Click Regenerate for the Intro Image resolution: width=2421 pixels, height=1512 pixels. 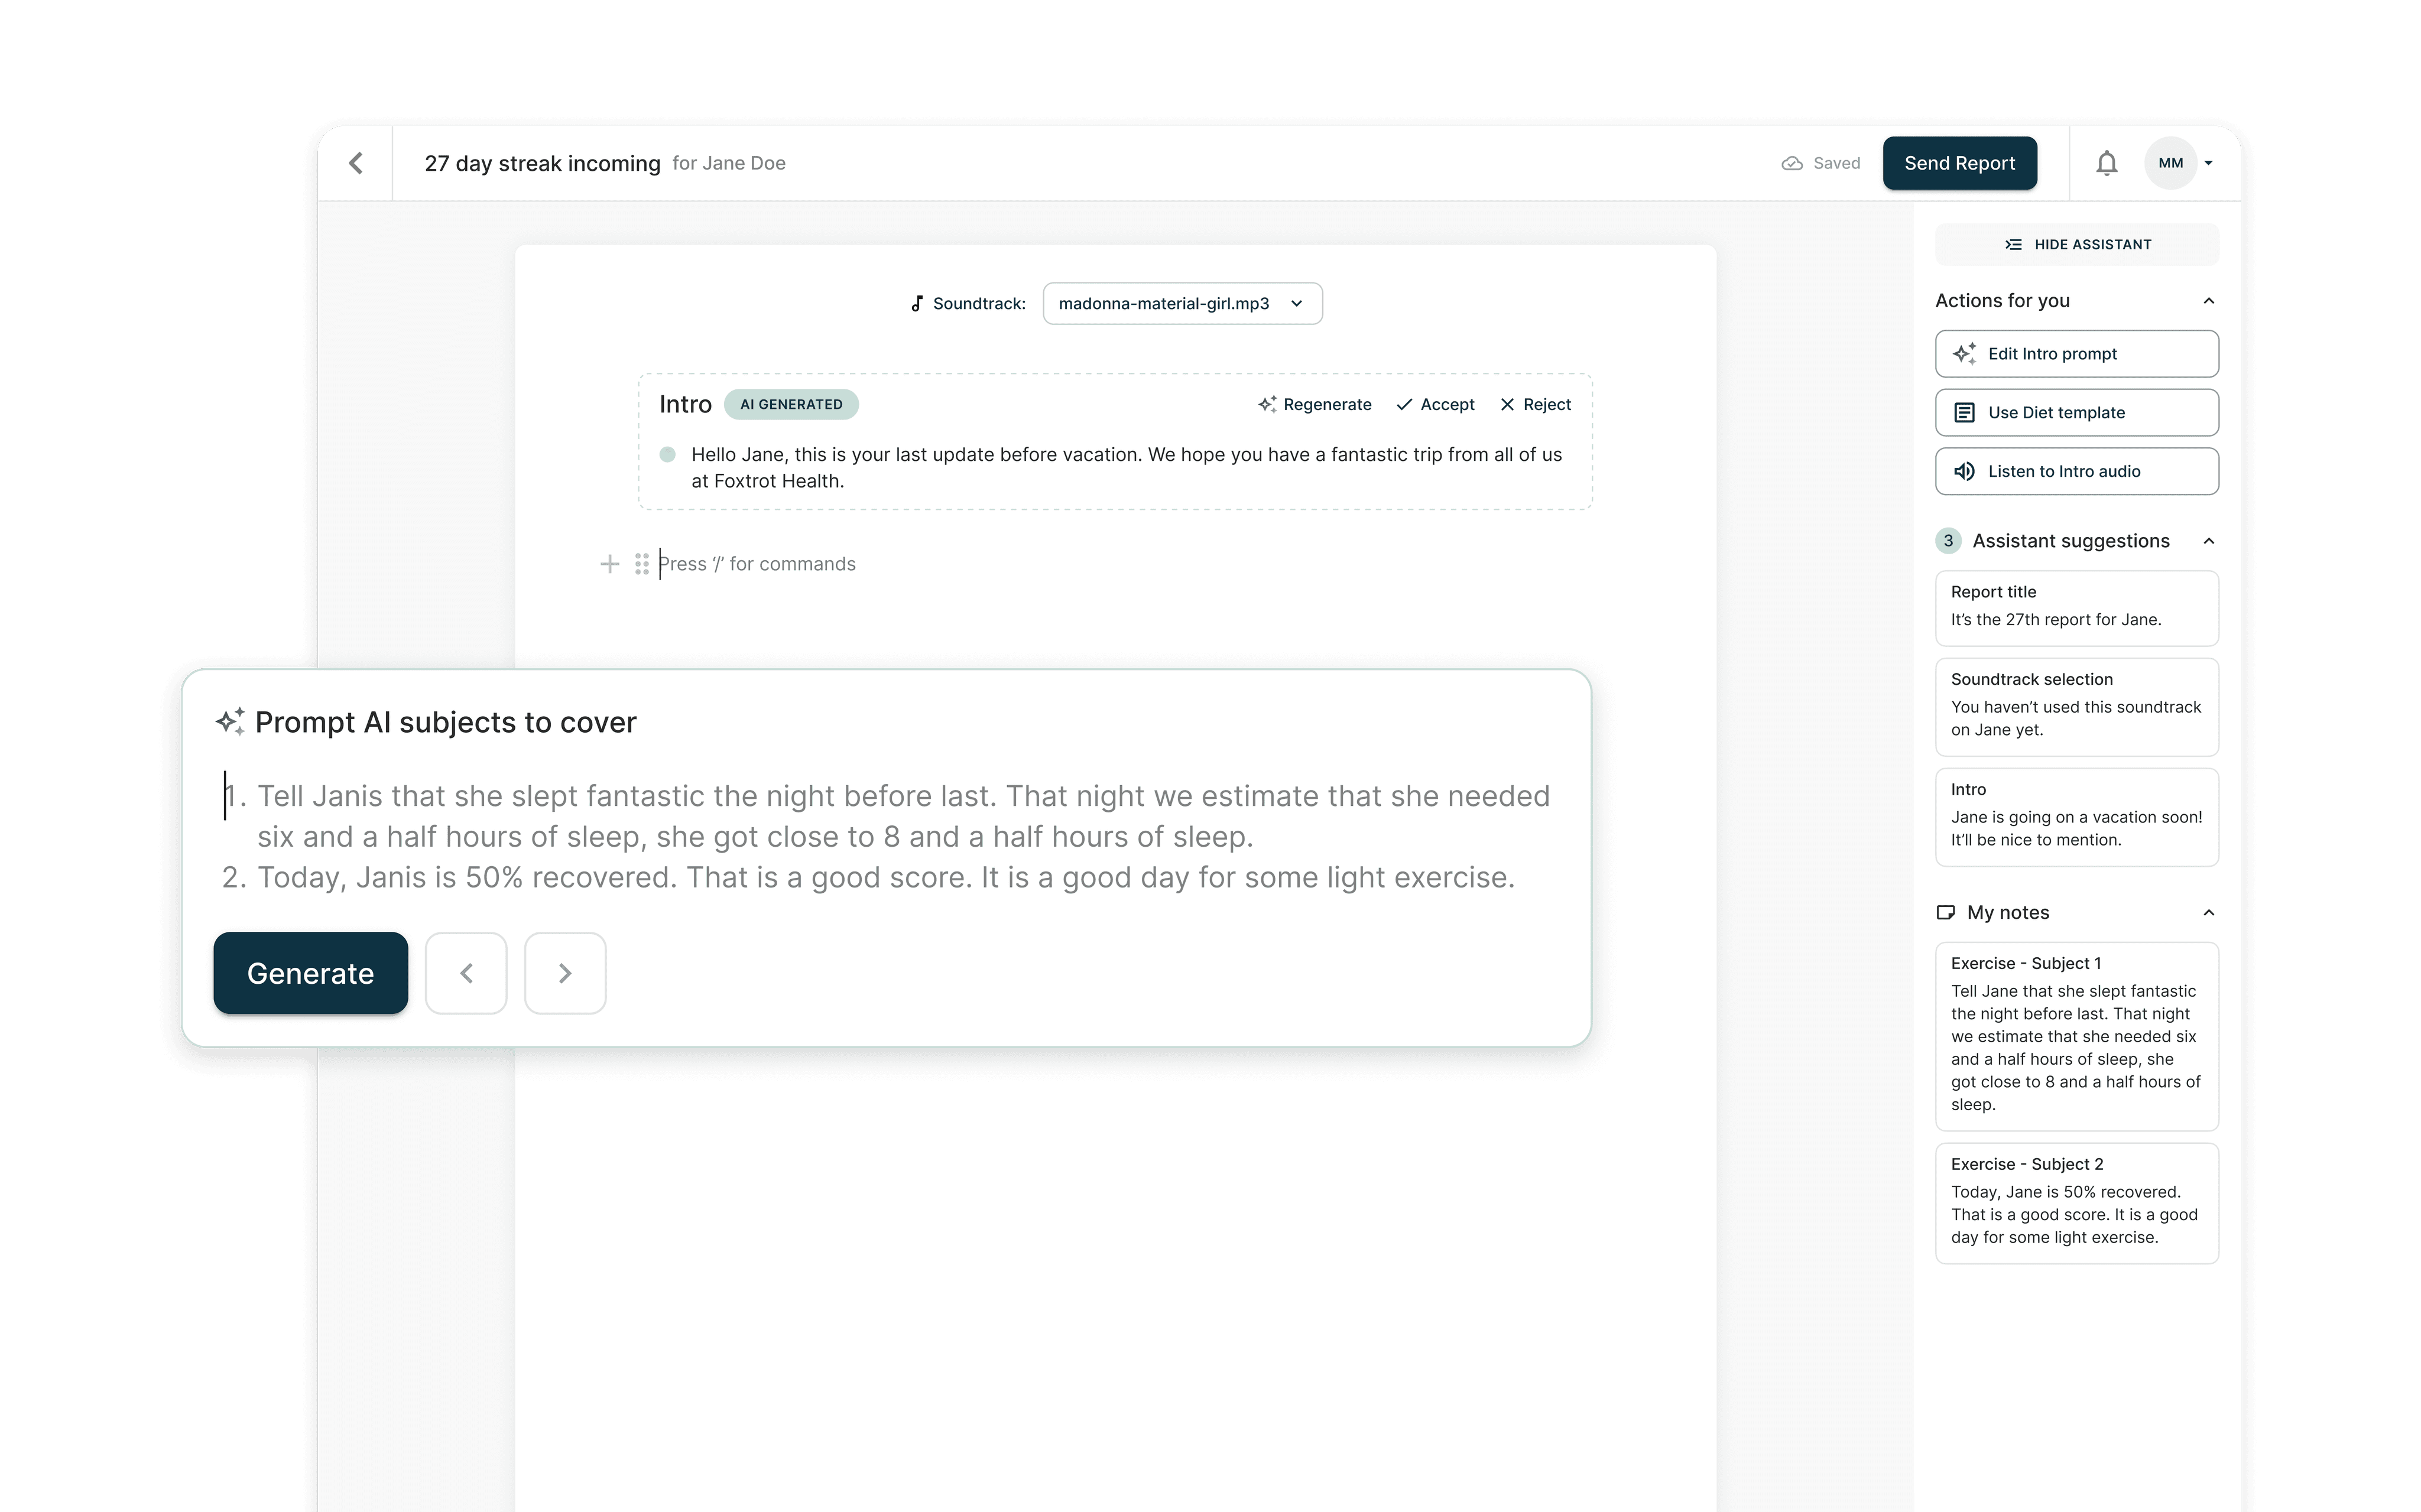click(1315, 404)
